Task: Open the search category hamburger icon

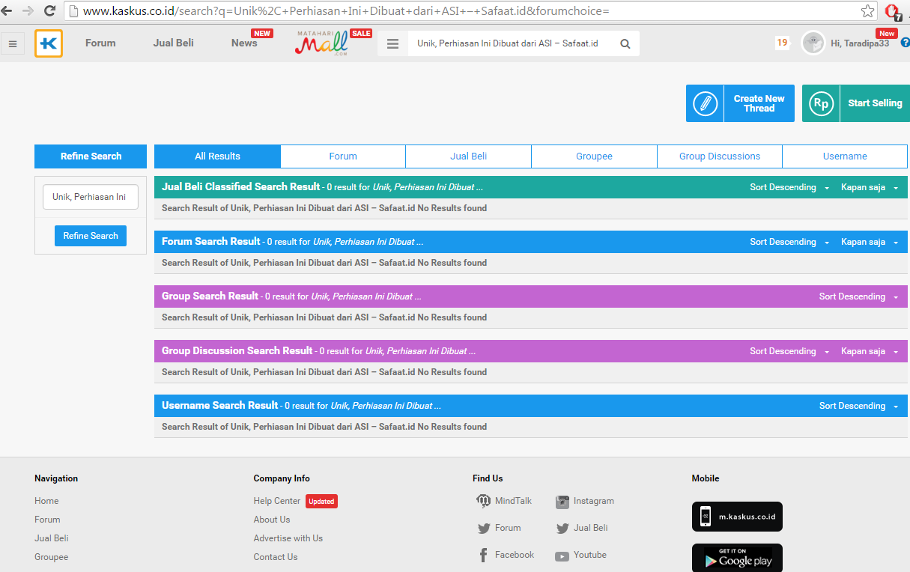Action: pyautogui.click(x=392, y=43)
